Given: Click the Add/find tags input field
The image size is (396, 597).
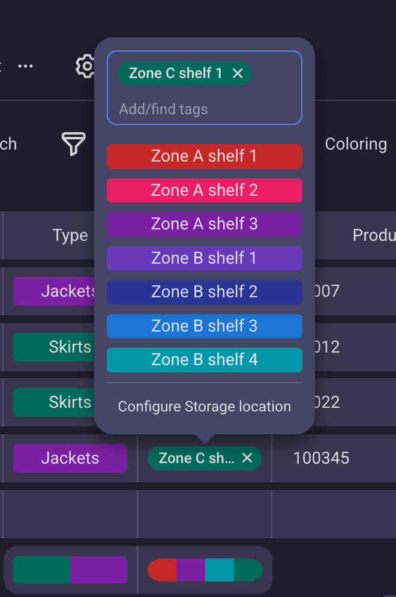Looking at the screenshot, I should click(x=180, y=109).
